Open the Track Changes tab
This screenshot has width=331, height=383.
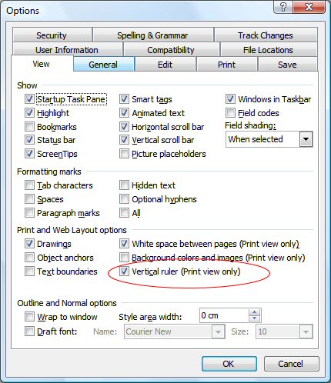266,35
